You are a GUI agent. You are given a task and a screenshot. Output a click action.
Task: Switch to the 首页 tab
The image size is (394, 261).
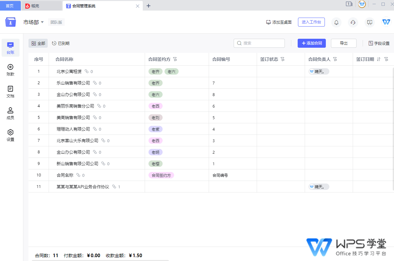point(10,6)
